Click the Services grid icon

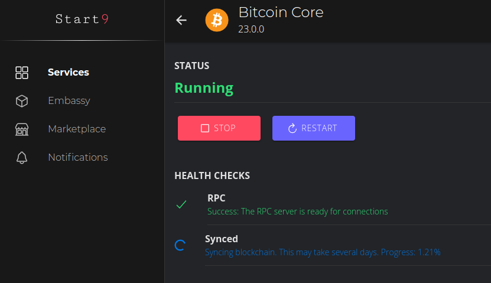click(x=22, y=73)
